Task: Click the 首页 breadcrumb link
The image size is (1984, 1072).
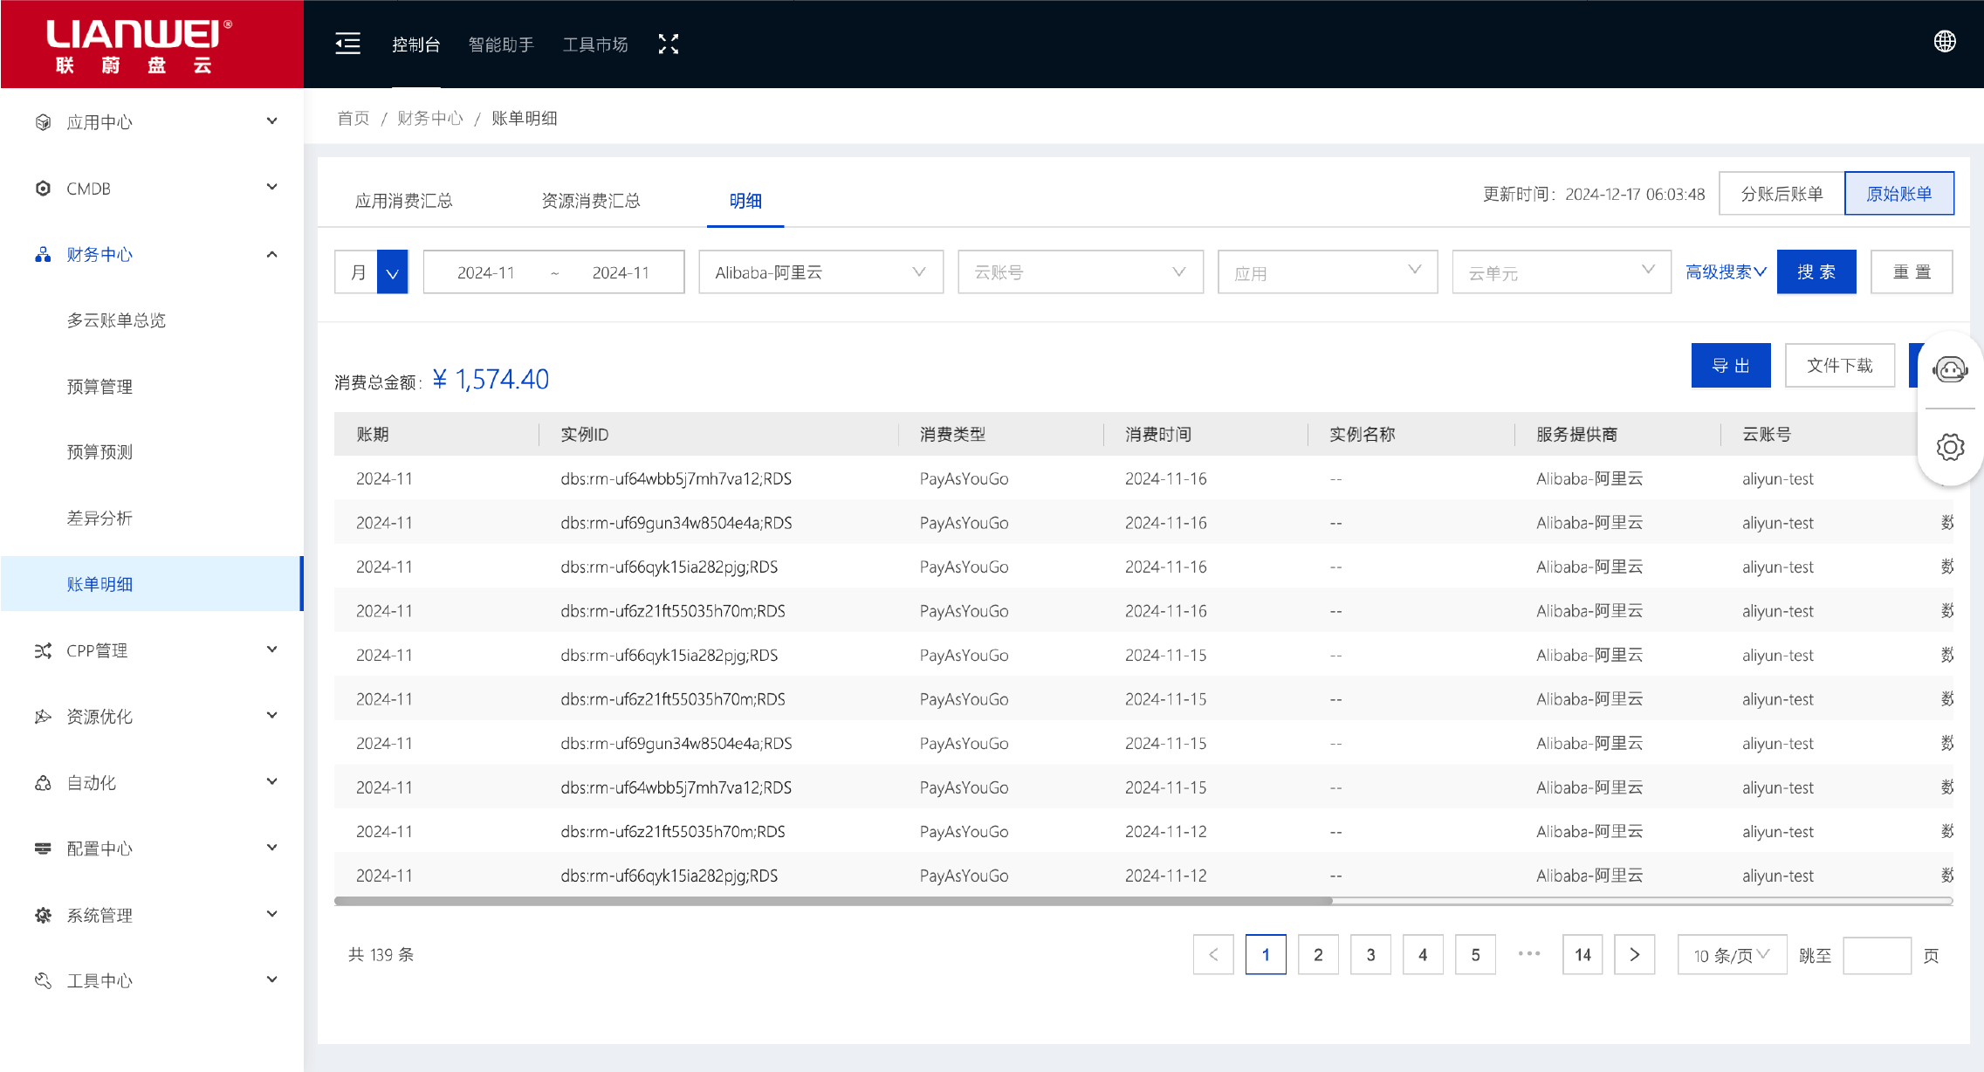Action: click(354, 118)
